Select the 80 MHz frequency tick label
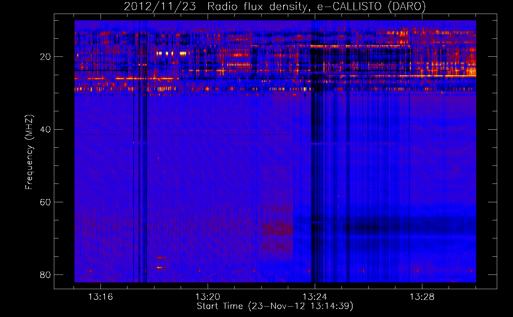The height and width of the screenshot is (317, 513). pos(45,275)
